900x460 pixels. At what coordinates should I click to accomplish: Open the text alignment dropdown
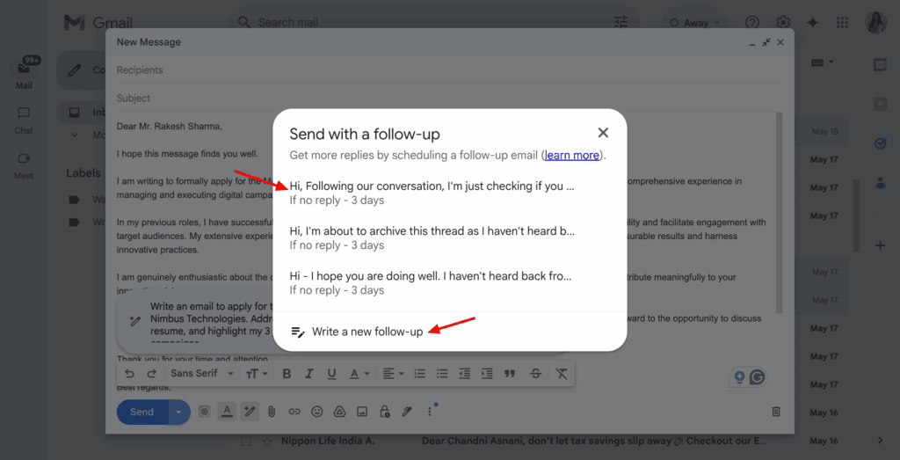393,374
